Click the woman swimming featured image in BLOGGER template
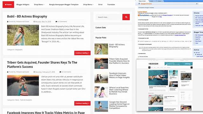Viewport: 203px width, 114px height. pyautogui.click(x=158, y=78)
